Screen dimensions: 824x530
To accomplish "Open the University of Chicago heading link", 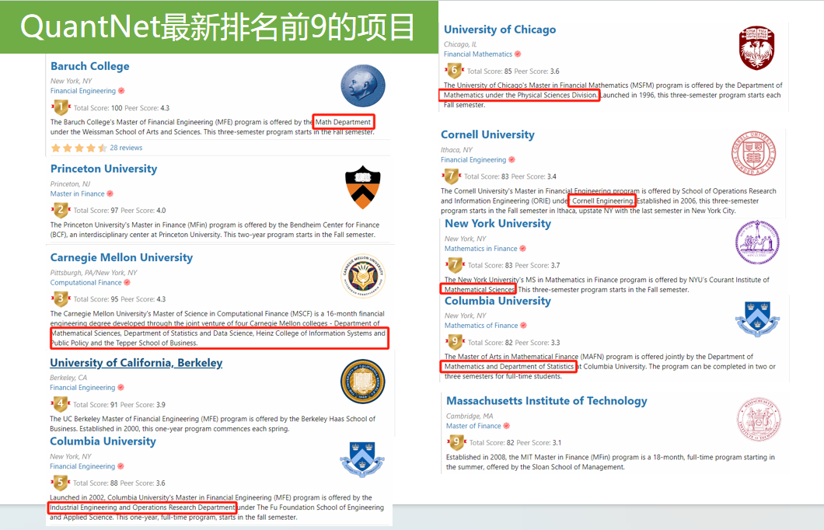I will [x=500, y=30].
